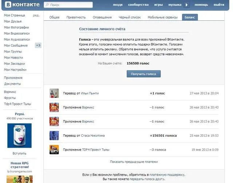Viewport: 233px width, 183px height.
Task: Open Мои Аудиозаписи
Action: (17, 40)
